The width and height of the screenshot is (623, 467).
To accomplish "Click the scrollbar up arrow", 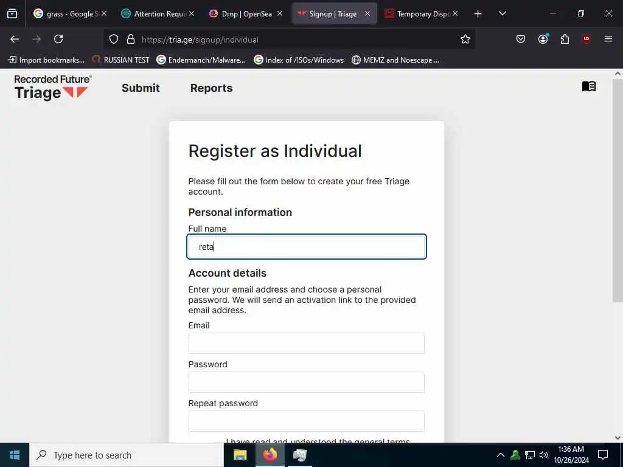I will click(618, 74).
